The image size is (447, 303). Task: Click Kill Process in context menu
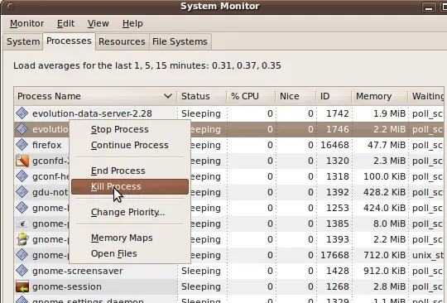[x=130, y=186]
